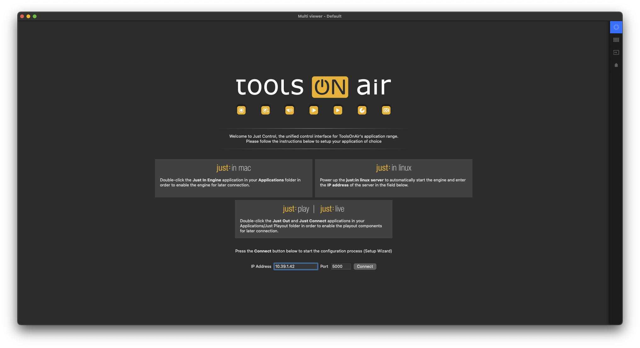Screen dimensions: 640x348
Task: Click the LNX record app icon
Action: pos(266,110)
